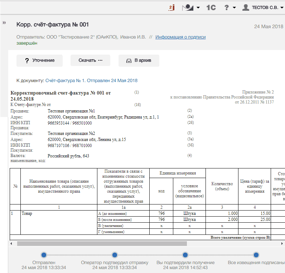285x273 pixels.
Task: Click the horizontal scrollbar thumb
Action: [102, 244]
